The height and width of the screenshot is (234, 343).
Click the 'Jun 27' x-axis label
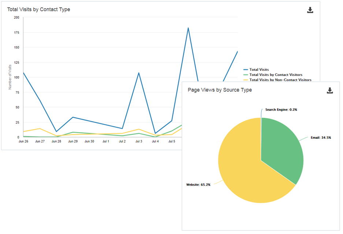pyautogui.click(x=40, y=141)
